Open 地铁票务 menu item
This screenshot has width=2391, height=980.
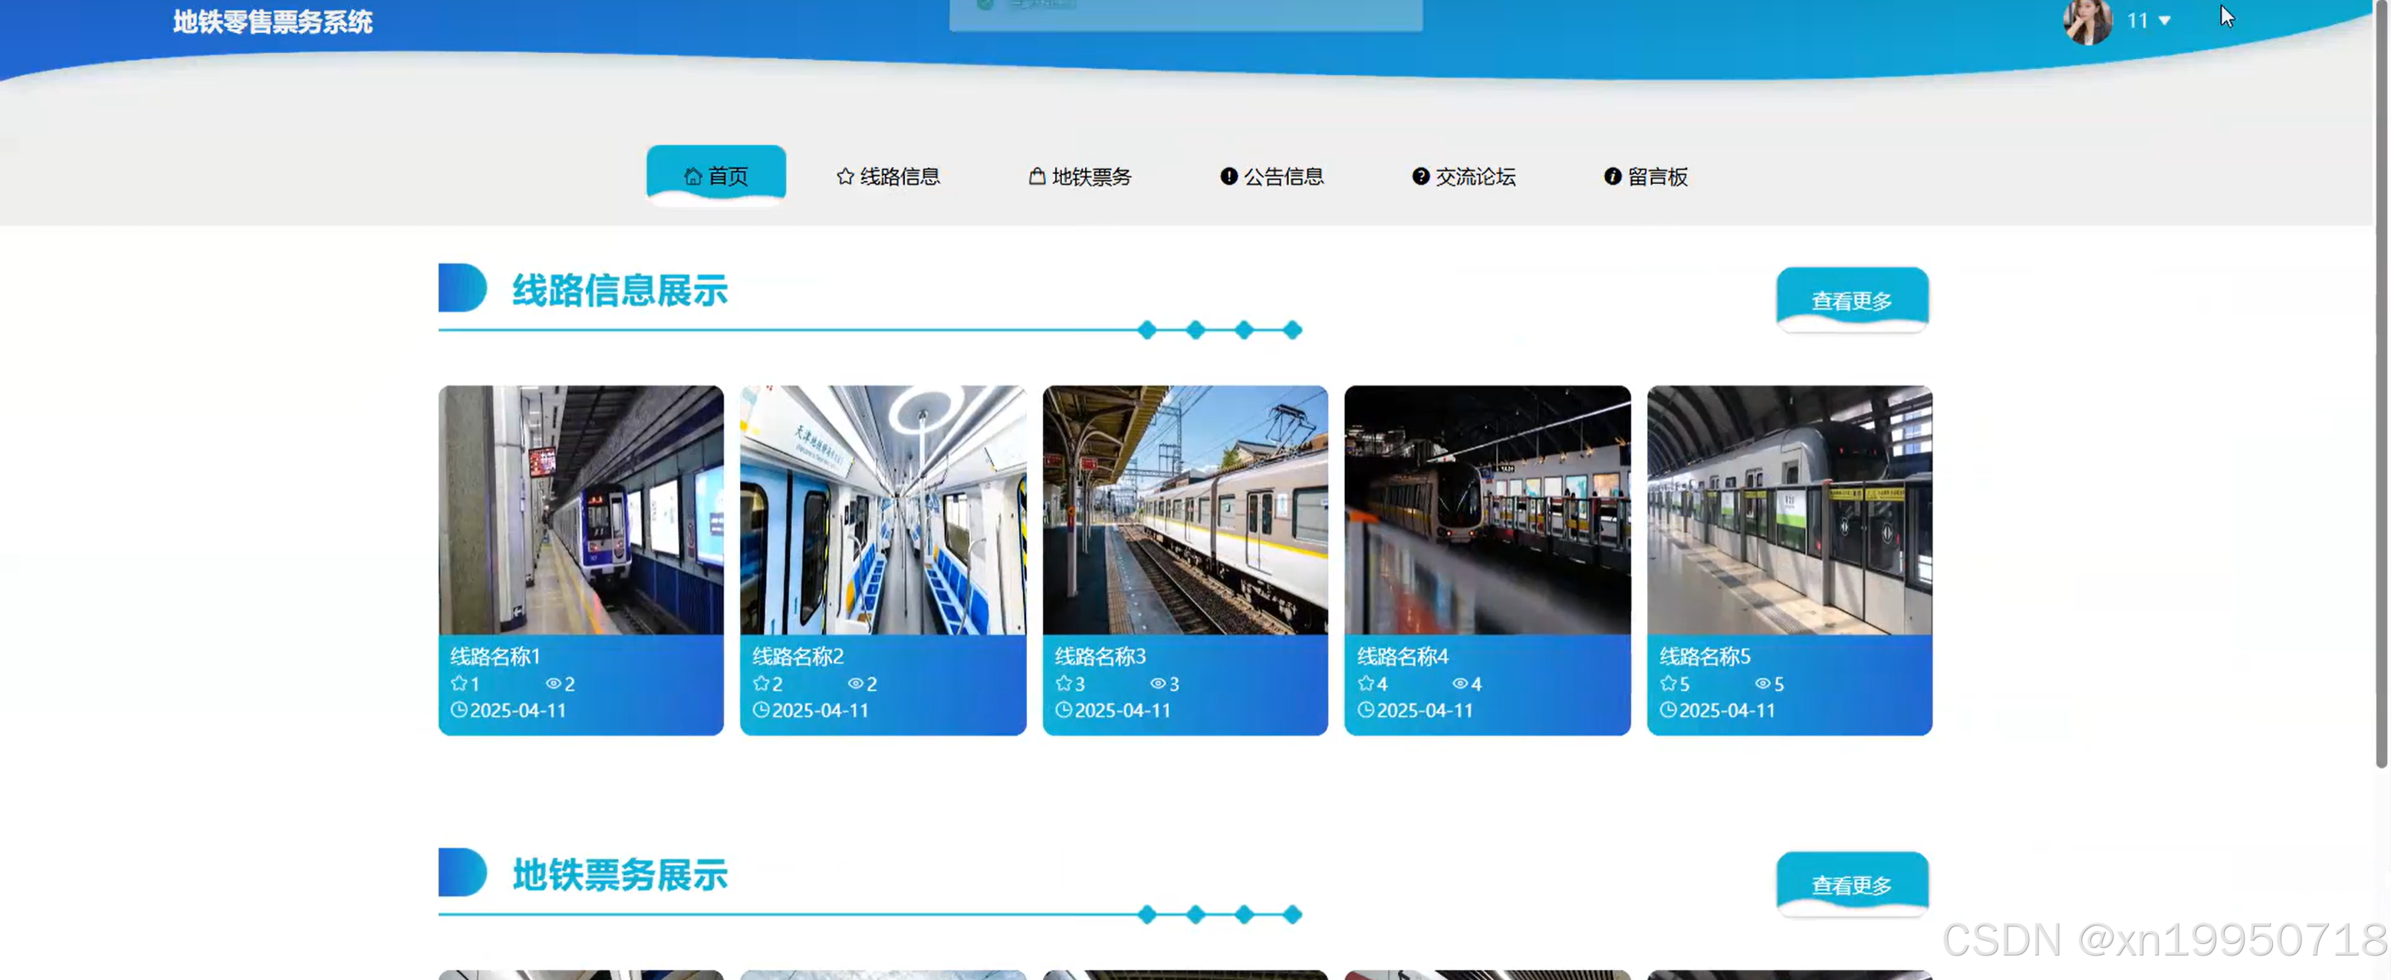pos(1080,176)
